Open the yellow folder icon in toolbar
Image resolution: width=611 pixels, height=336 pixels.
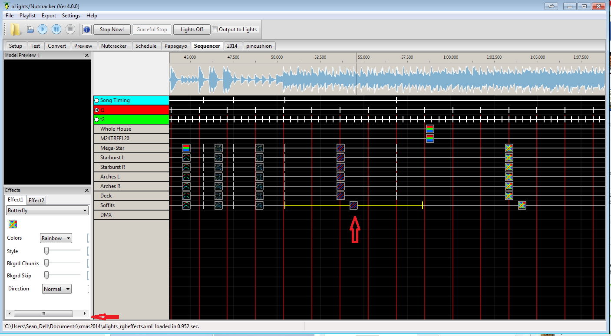pyautogui.click(x=16, y=30)
